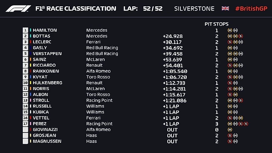The image size is (272, 153).
Task: Click Leclerc's soft tyre icon
Action: (230, 42)
